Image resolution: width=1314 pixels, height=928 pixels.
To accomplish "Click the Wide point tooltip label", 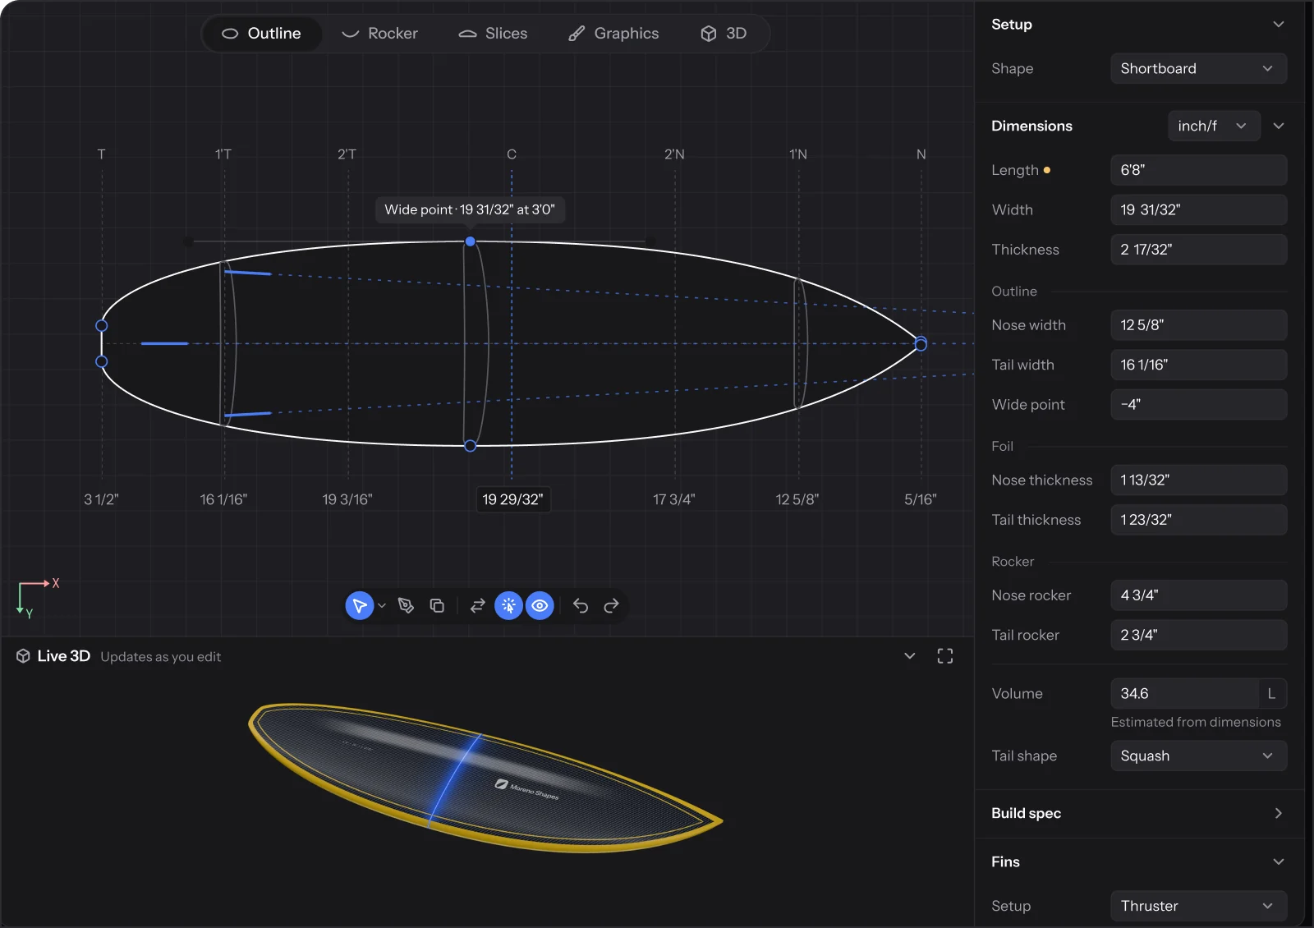I will [x=470, y=209].
